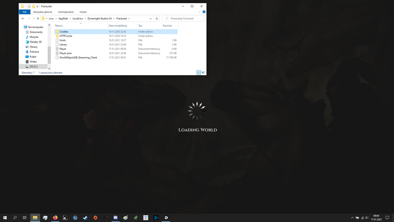Select the WorldObjectsDB_Streaming_Client file

coord(78,58)
